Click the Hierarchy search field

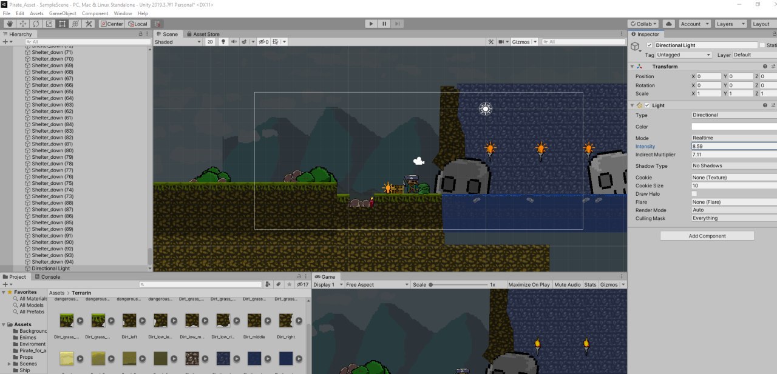tap(89, 42)
